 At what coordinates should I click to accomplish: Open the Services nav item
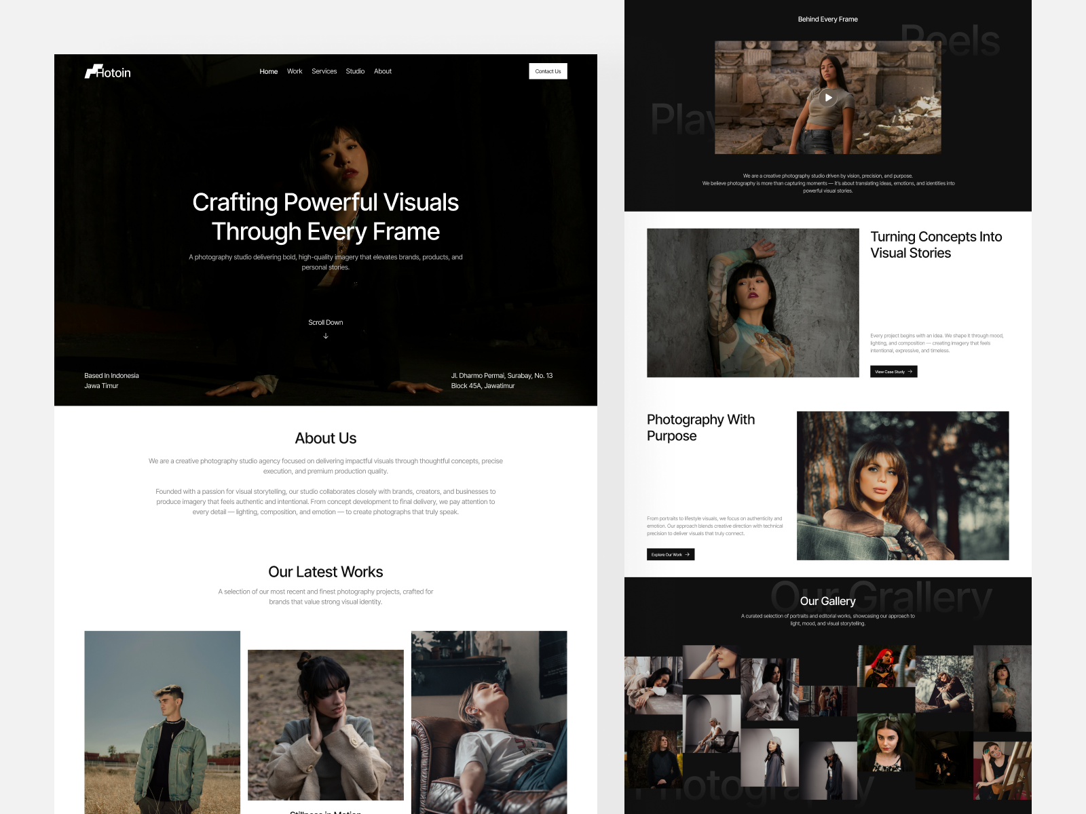click(x=324, y=71)
